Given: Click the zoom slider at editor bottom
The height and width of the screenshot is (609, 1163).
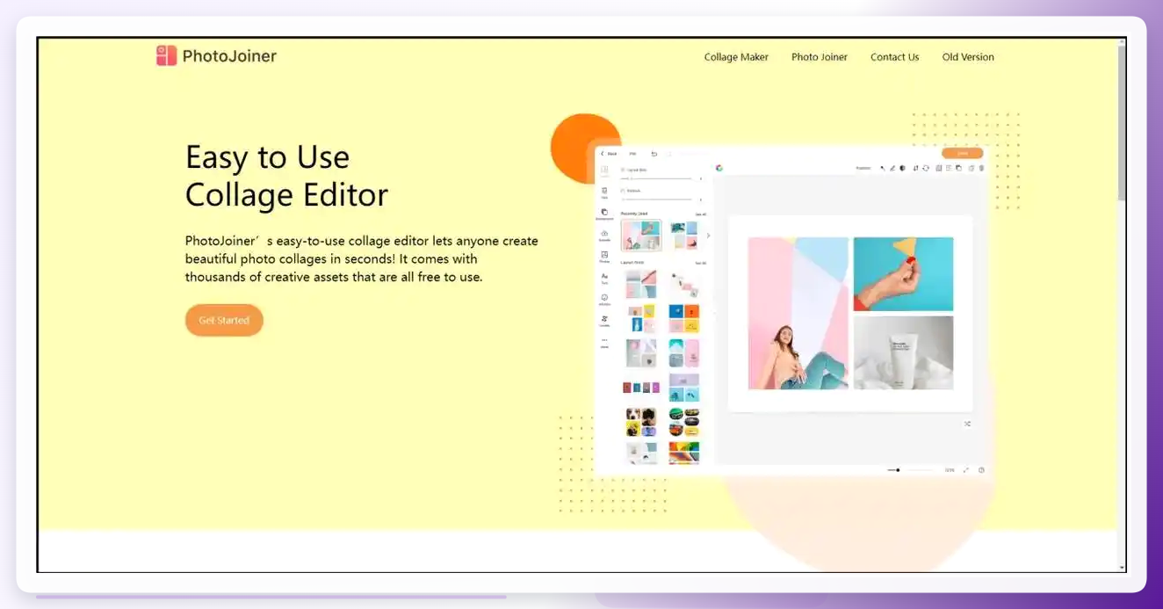Looking at the screenshot, I should click(911, 470).
